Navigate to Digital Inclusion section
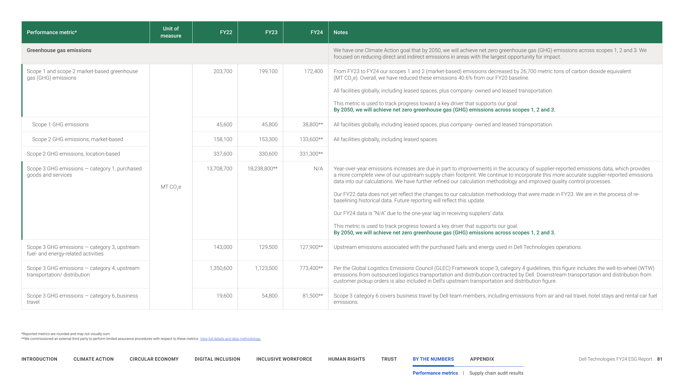 (217, 359)
